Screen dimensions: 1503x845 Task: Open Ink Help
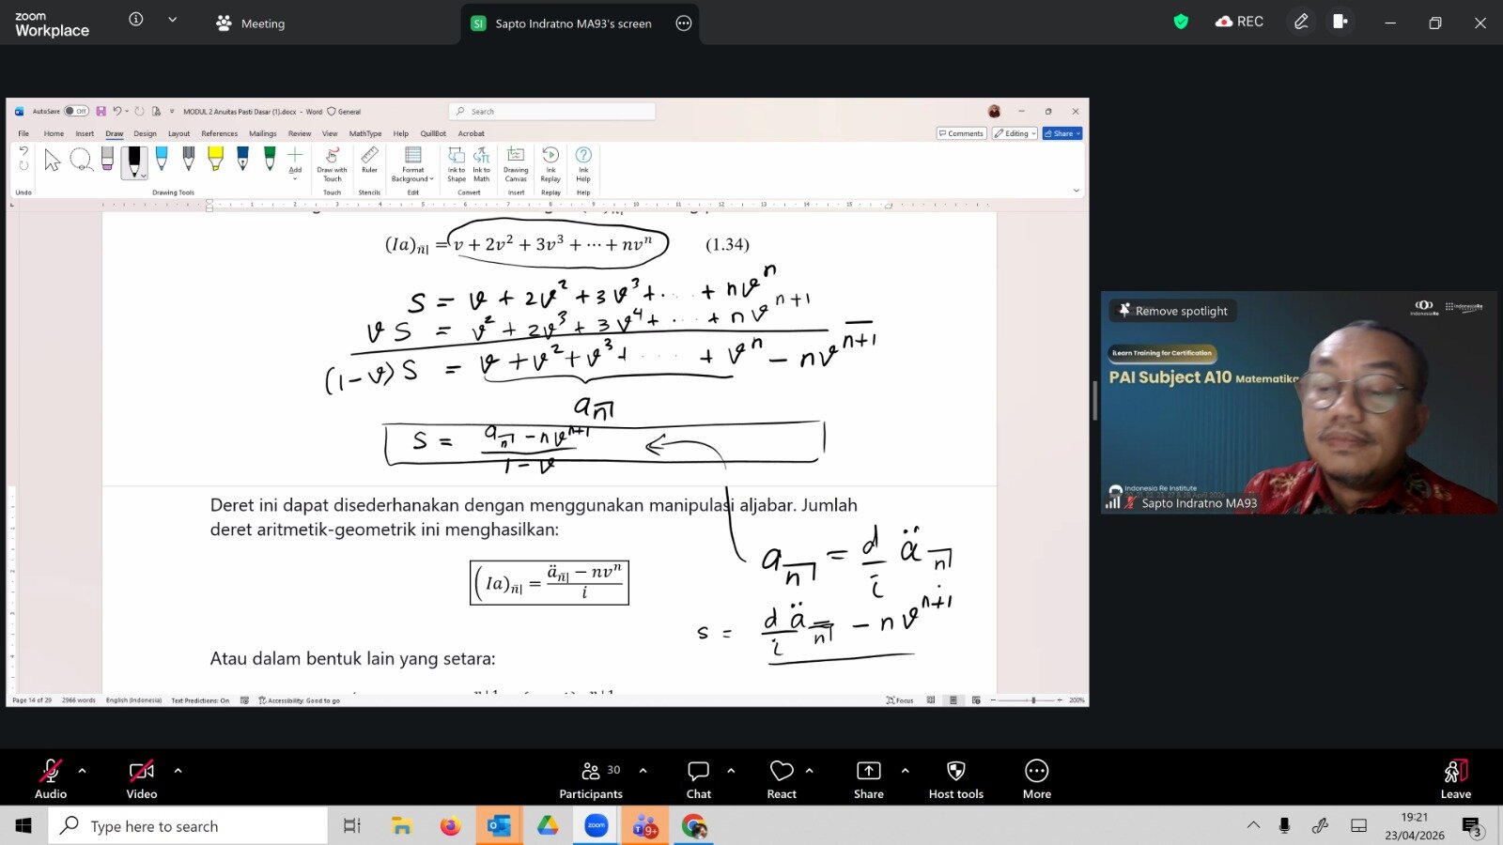(x=583, y=164)
